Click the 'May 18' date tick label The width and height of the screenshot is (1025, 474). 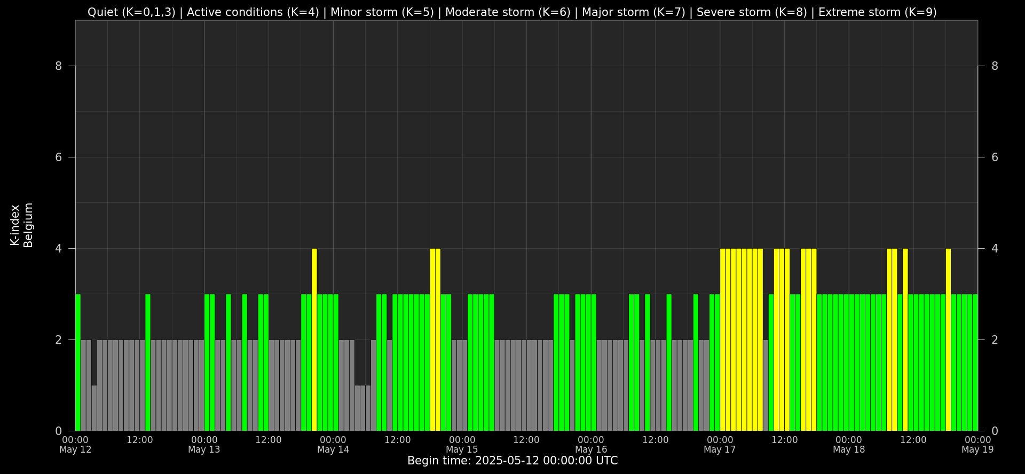[x=849, y=449]
